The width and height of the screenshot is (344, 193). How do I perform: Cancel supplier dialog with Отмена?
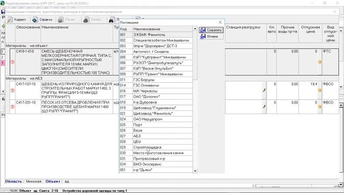tap(211, 36)
